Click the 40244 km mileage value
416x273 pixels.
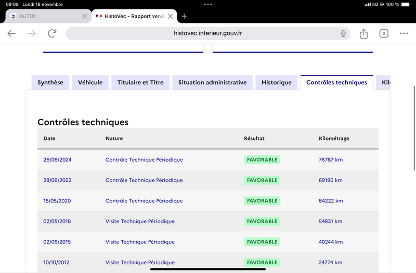[x=331, y=242]
